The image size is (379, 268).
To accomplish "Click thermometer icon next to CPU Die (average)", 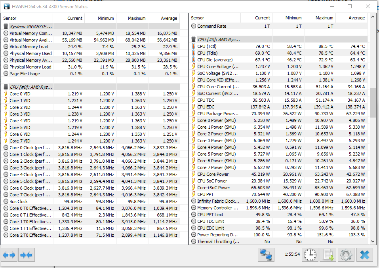I will click(193, 60).
